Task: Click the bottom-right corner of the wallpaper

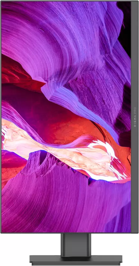Action: click(129, 231)
